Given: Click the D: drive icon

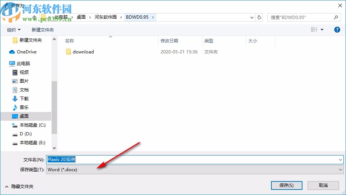Looking at the screenshot, I should tap(15, 135).
